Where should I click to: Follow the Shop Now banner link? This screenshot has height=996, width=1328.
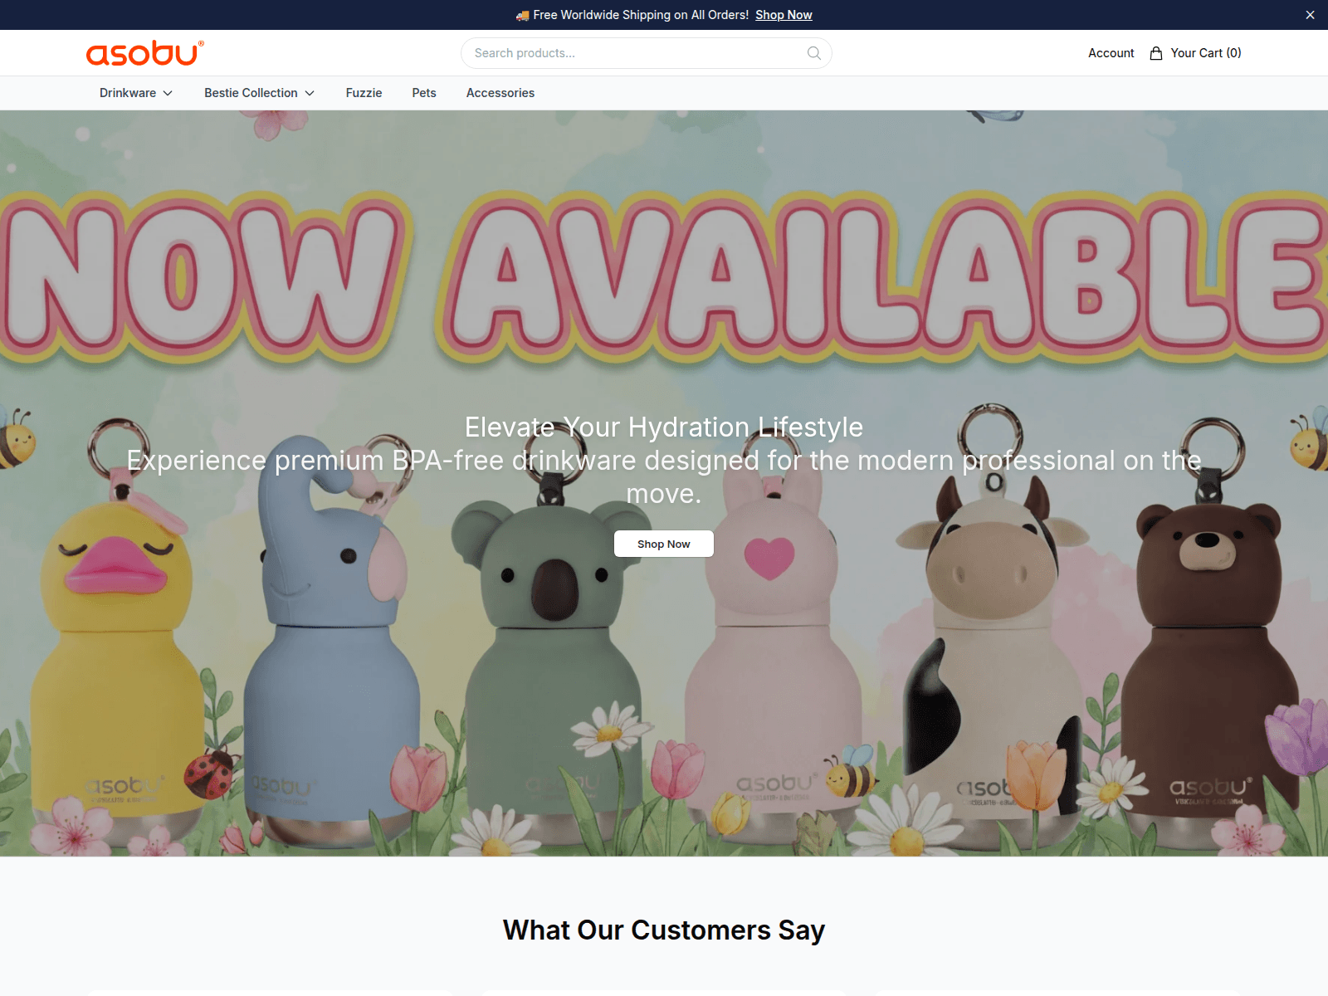(784, 15)
